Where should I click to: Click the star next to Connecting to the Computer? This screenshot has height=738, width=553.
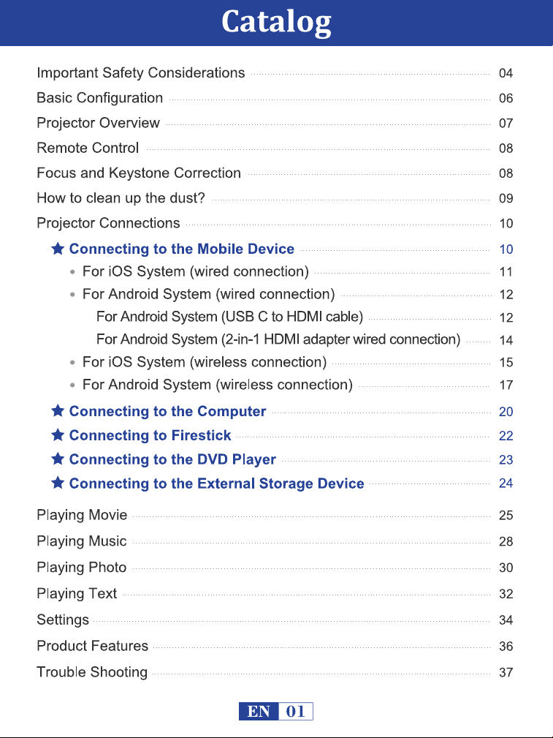(58, 410)
